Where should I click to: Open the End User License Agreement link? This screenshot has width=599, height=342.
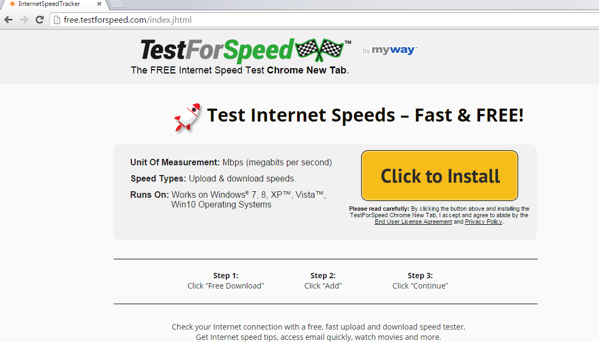pyautogui.click(x=413, y=222)
